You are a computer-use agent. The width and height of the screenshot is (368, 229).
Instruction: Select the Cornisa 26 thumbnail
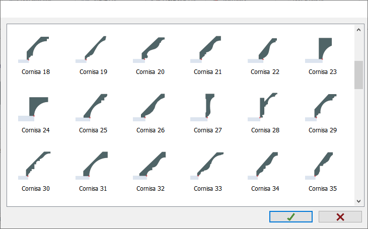click(151, 108)
